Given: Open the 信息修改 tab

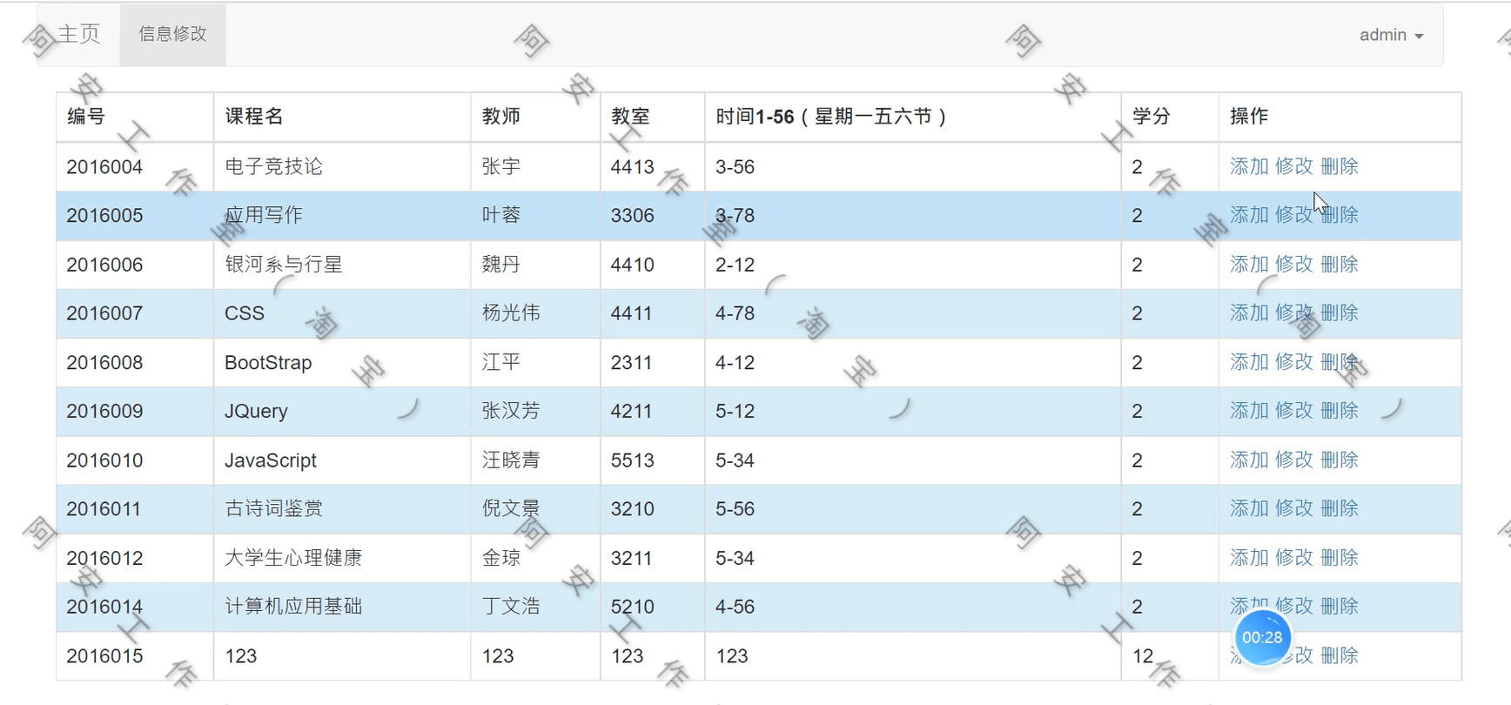Looking at the screenshot, I should [172, 34].
